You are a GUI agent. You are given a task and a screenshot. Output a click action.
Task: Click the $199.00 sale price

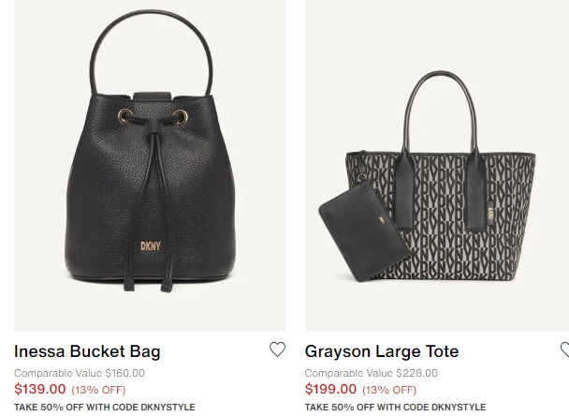coord(330,389)
